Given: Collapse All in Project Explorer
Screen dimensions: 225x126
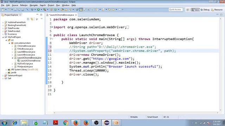Looking at the screenshot, I should pyautogui.click(x=28, y=19).
